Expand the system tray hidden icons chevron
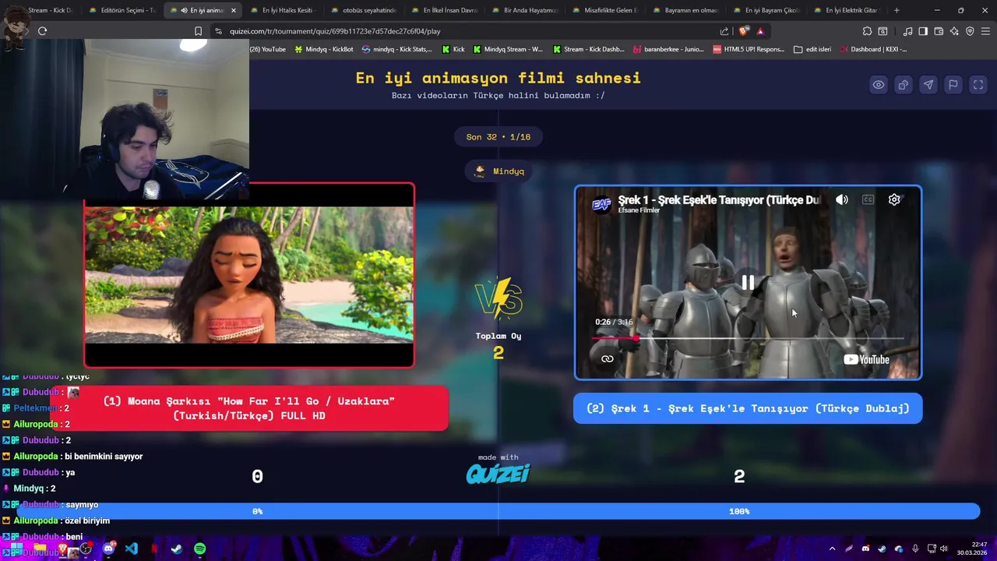The height and width of the screenshot is (561, 997). [x=832, y=549]
